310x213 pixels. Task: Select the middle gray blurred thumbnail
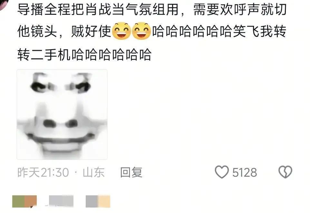61,201
